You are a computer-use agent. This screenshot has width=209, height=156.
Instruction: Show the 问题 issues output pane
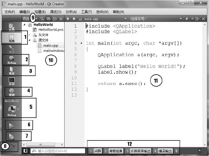(x=95, y=151)
